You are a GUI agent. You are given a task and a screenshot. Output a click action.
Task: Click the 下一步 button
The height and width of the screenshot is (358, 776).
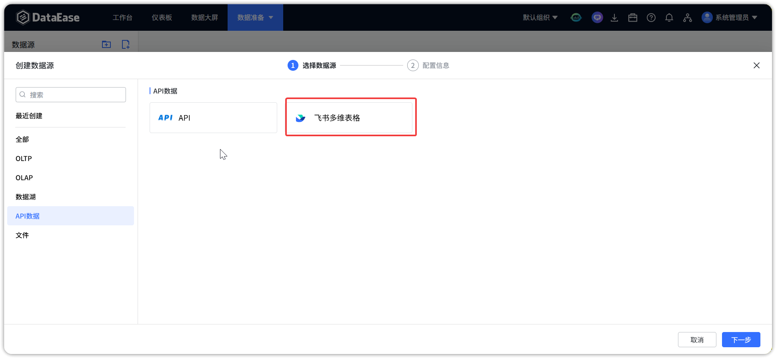coord(741,340)
